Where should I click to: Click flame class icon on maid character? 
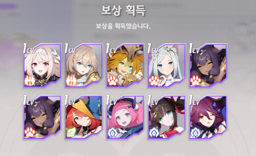pos(30,81)
